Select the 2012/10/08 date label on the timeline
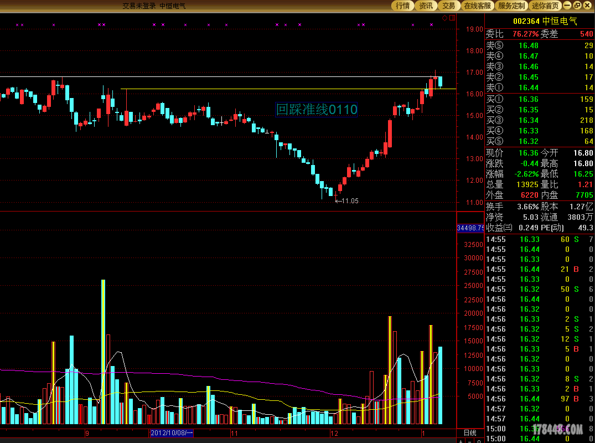The image size is (595, 443). click(171, 433)
